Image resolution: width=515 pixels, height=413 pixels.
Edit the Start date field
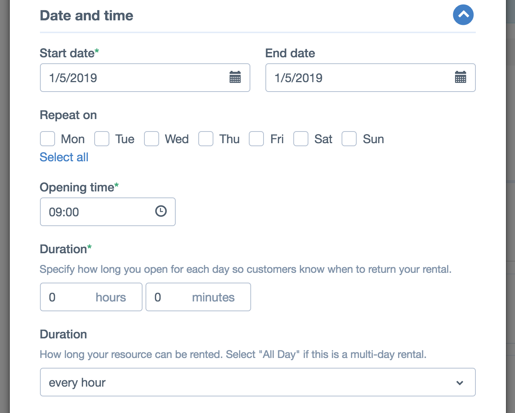point(145,78)
